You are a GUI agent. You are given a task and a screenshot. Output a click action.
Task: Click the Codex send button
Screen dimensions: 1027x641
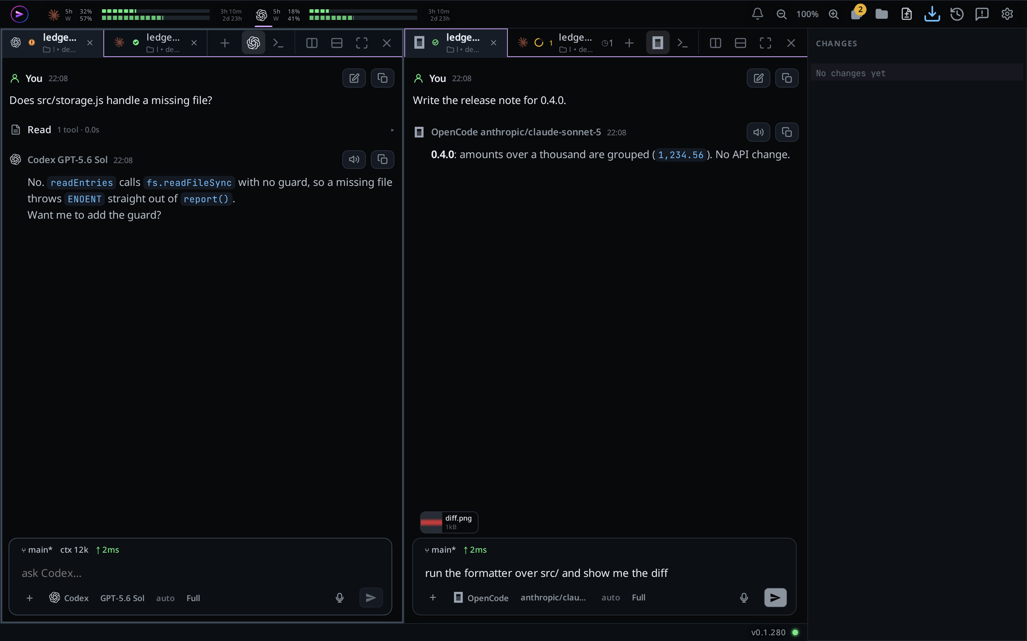[x=371, y=598]
